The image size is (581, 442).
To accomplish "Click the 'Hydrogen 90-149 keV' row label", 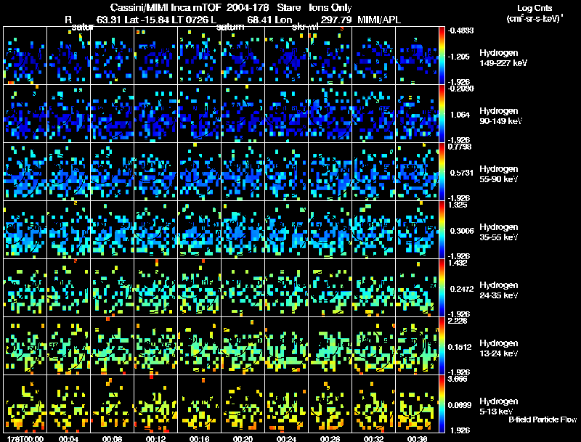I will point(501,116).
